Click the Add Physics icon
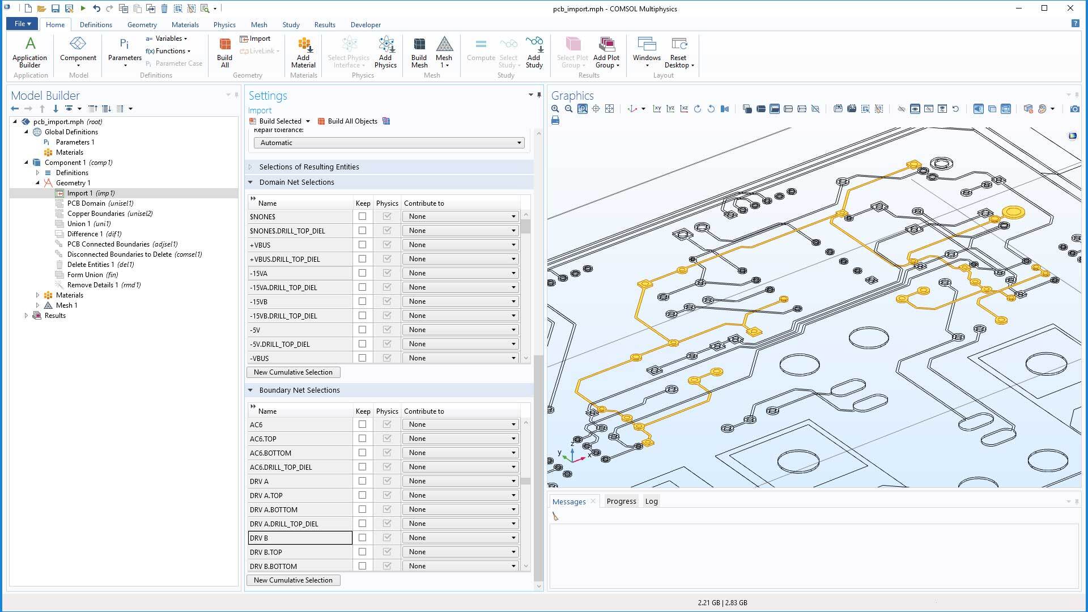1088x612 pixels. [x=386, y=51]
